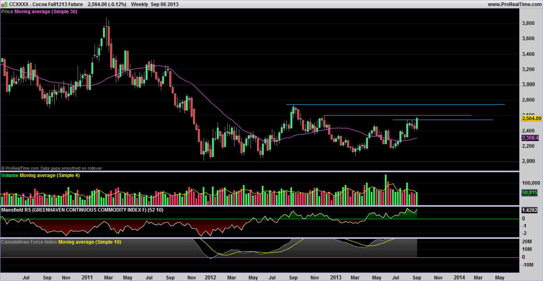This screenshot has width=543, height=281.
Task: Select the Cumulativee Force Index label
Action: (x=29, y=242)
